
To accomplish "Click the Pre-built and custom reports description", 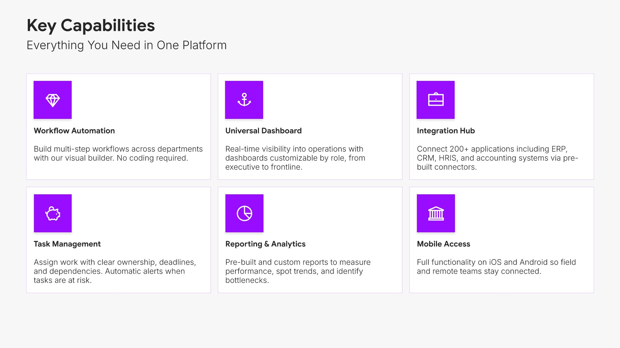I will (298, 271).
